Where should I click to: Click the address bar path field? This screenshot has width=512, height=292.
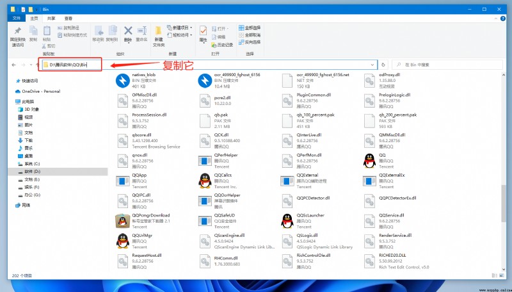210,65
